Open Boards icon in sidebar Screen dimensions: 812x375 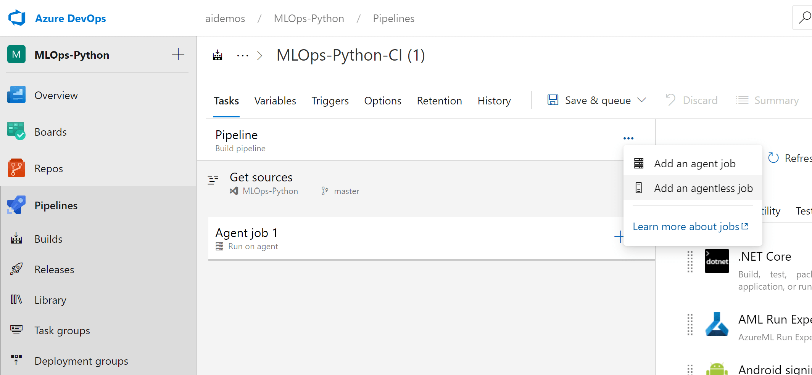[16, 131]
